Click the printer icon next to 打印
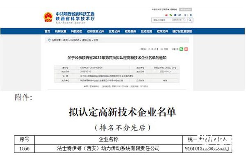Viewport: 246px width, 158px height. click(162, 49)
